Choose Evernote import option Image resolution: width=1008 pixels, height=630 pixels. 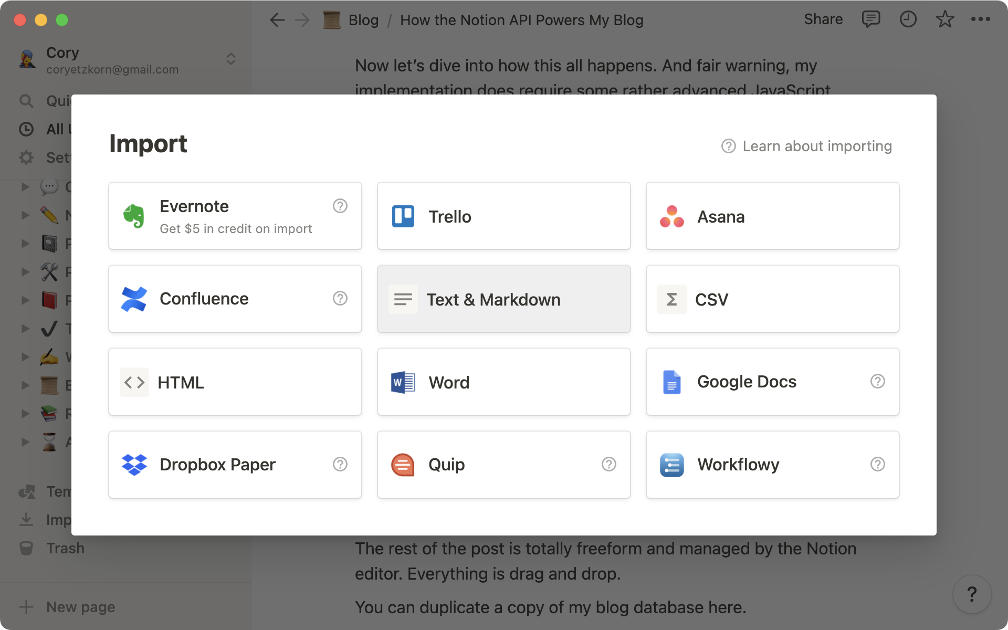(x=235, y=216)
